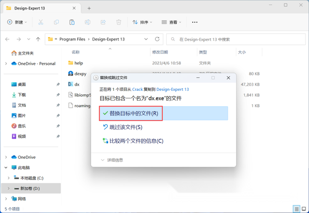Screen dimensions: 309x213
Task: Choose 跳过该文件(S) option
Action: [x=123, y=127]
